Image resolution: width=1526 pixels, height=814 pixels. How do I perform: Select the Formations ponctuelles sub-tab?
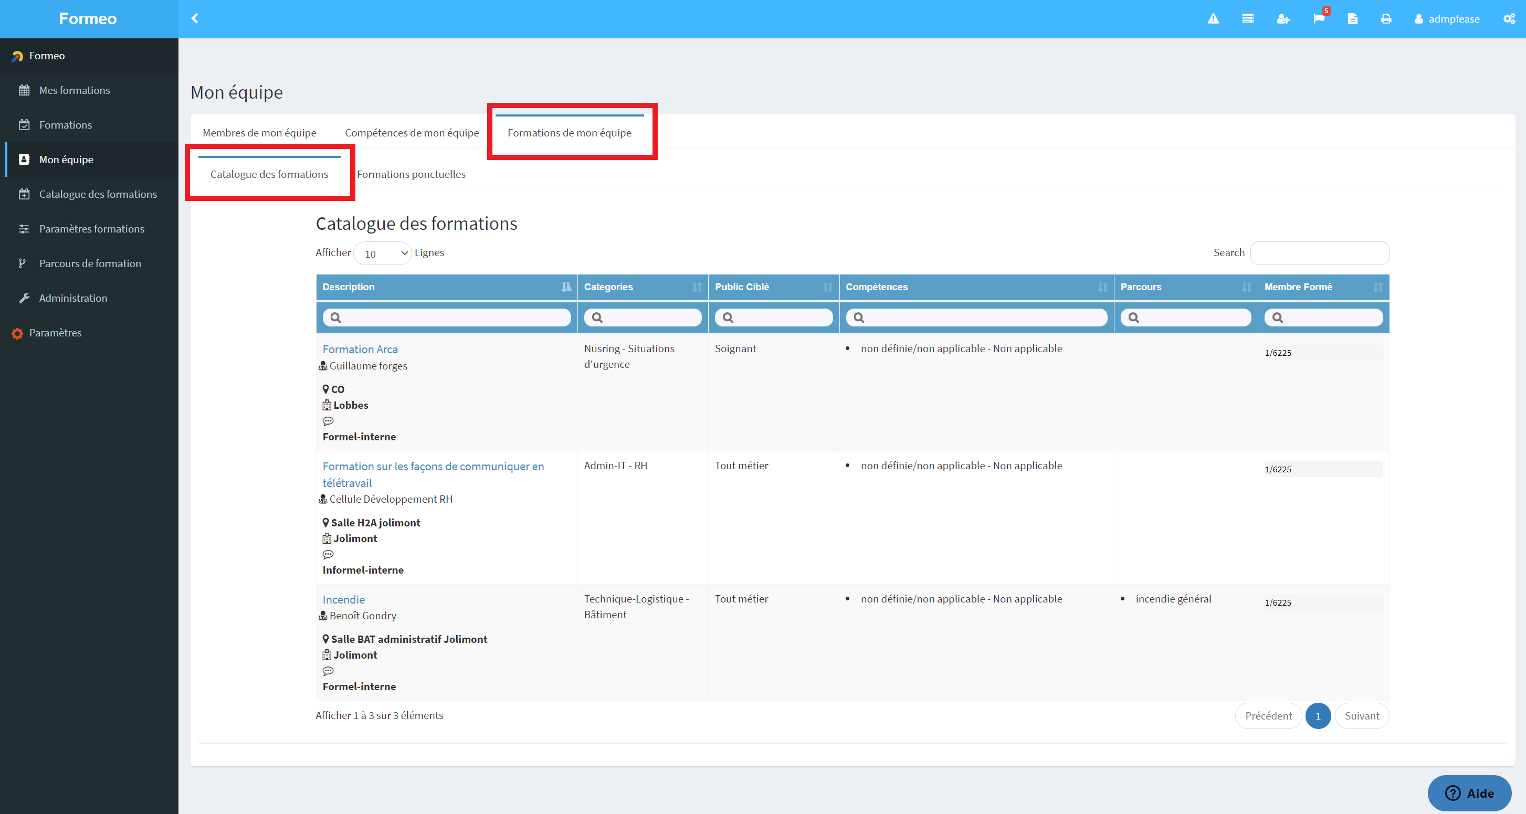pyautogui.click(x=411, y=174)
